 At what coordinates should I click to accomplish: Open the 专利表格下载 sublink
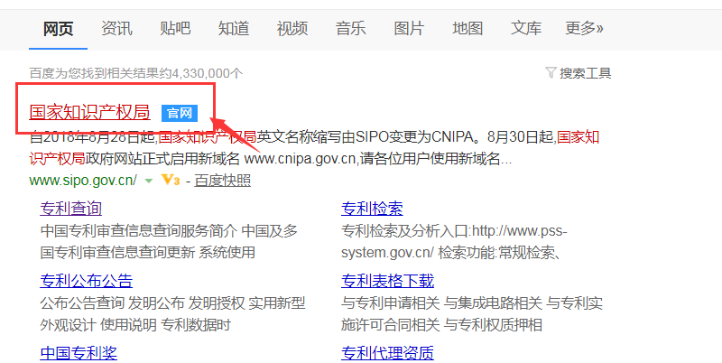[388, 281]
